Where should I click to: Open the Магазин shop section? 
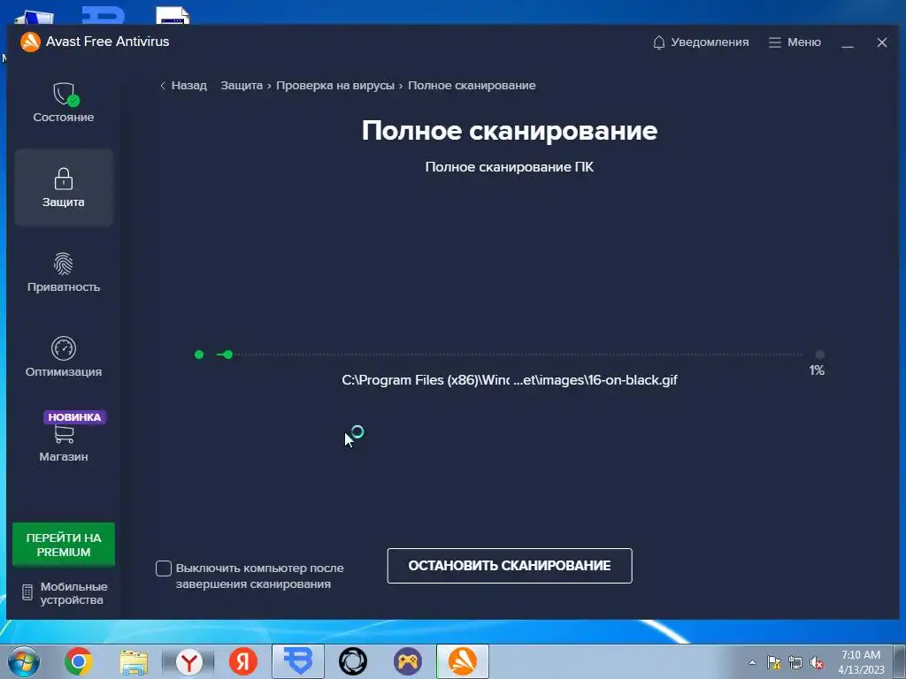(x=64, y=444)
